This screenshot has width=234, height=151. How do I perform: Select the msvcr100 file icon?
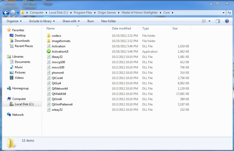[49, 67]
